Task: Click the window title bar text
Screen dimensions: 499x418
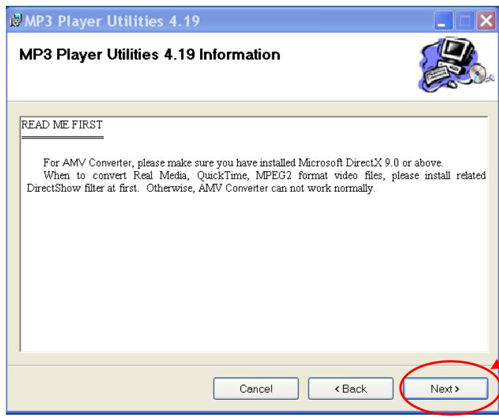Action: coord(112,21)
